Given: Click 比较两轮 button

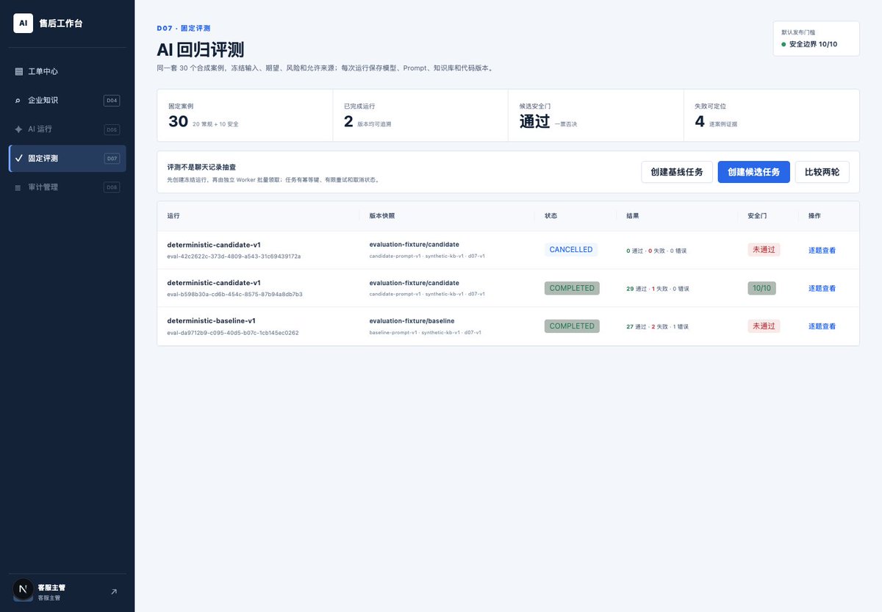Looking at the screenshot, I should (822, 172).
